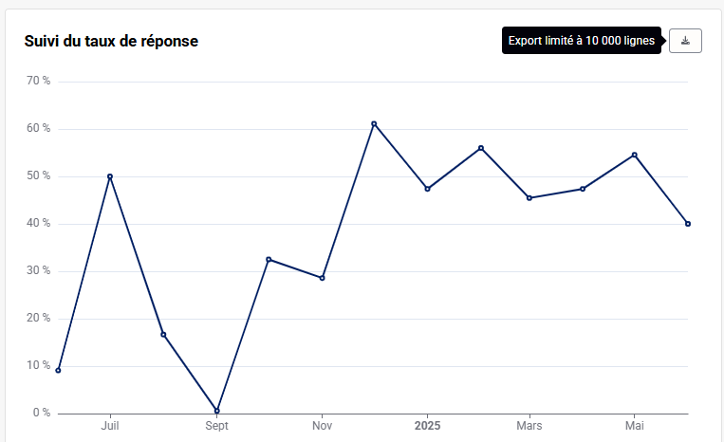Click the first data point near 9%
724x442 pixels.
pos(58,370)
